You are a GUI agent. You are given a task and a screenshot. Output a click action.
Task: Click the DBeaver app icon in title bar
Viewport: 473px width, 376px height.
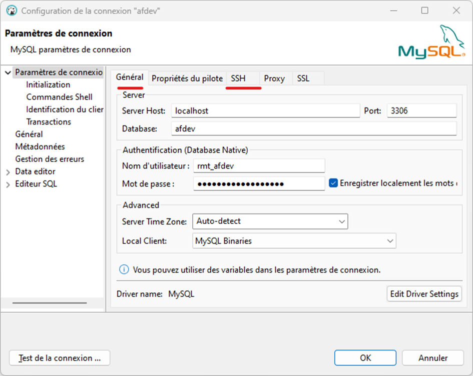tap(12, 11)
